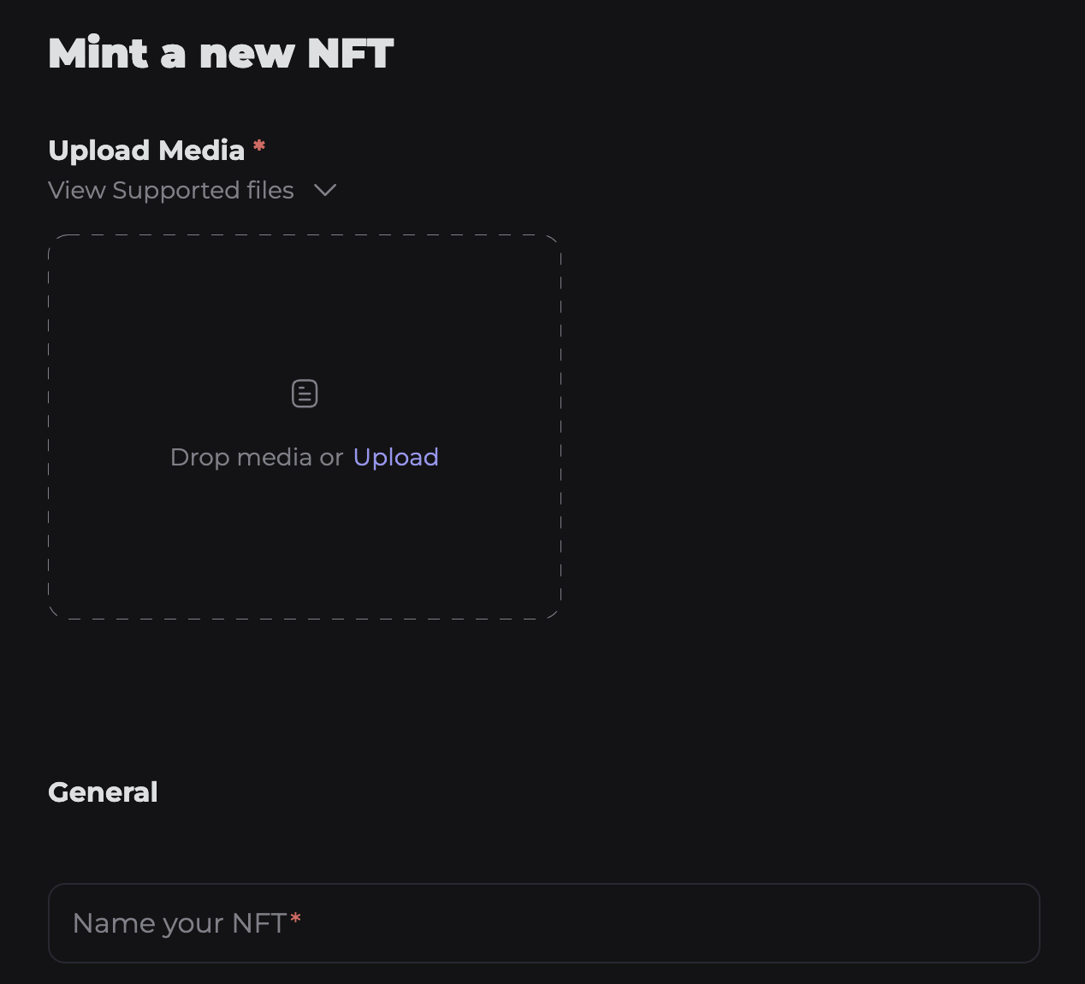Click the word Media in the Upload Media label
The image size is (1085, 984).
click(202, 151)
